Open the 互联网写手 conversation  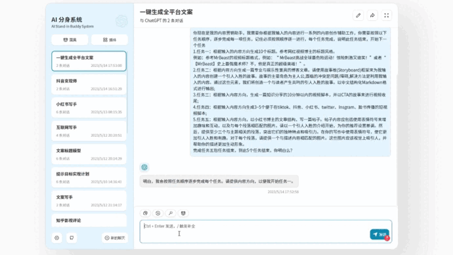pyautogui.click(x=89, y=131)
